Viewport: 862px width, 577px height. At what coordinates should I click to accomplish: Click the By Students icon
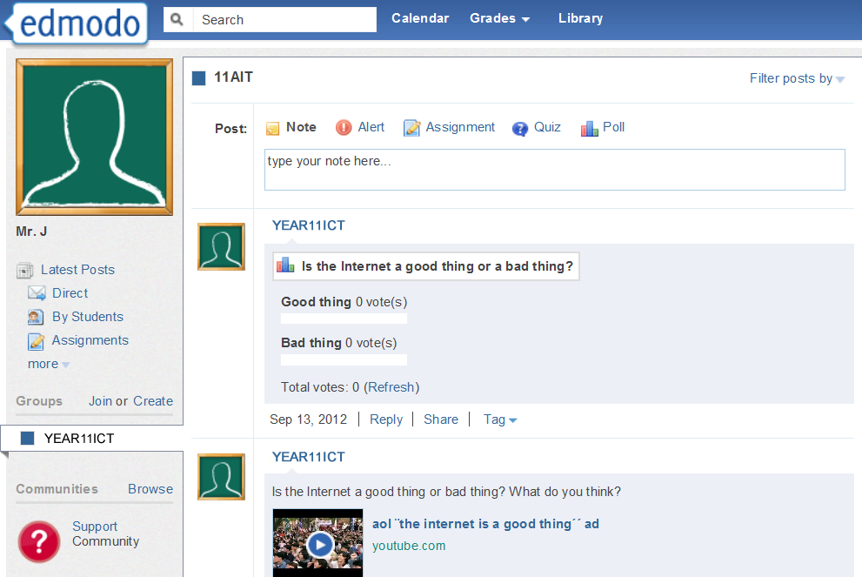pos(36,317)
